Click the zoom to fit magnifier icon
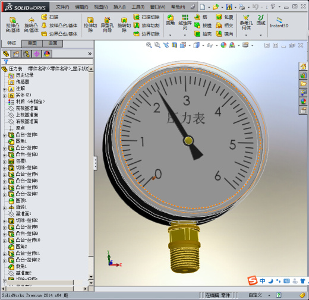309x300 pixels. coord(149,45)
